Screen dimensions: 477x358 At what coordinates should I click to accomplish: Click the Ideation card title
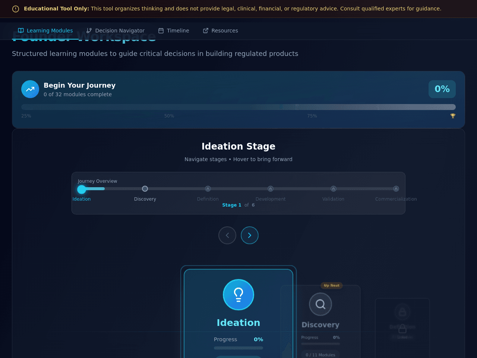238,323
